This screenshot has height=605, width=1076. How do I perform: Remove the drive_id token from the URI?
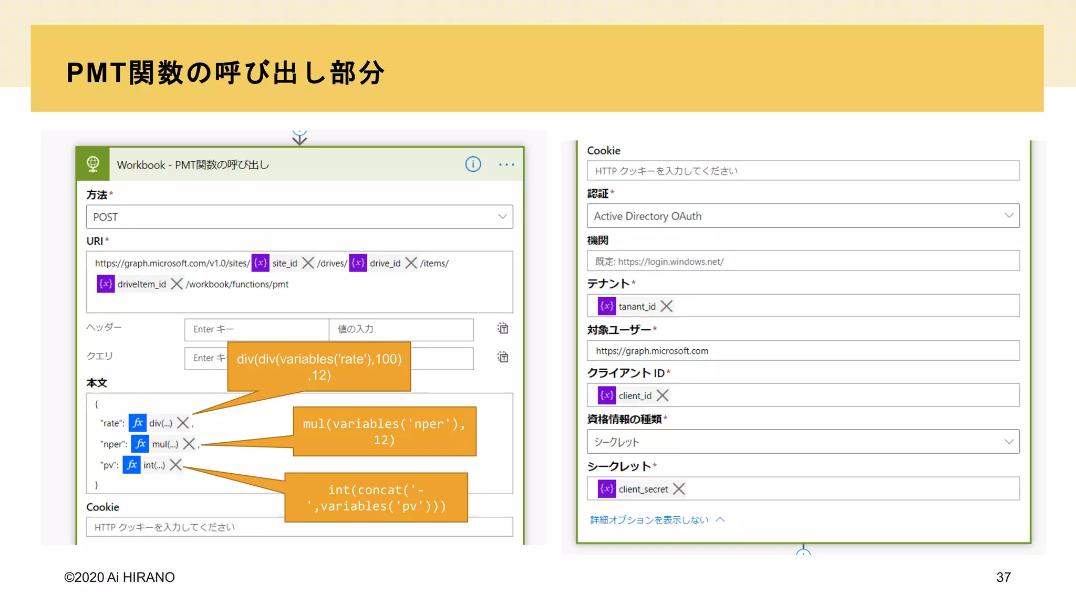(x=411, y=263)
